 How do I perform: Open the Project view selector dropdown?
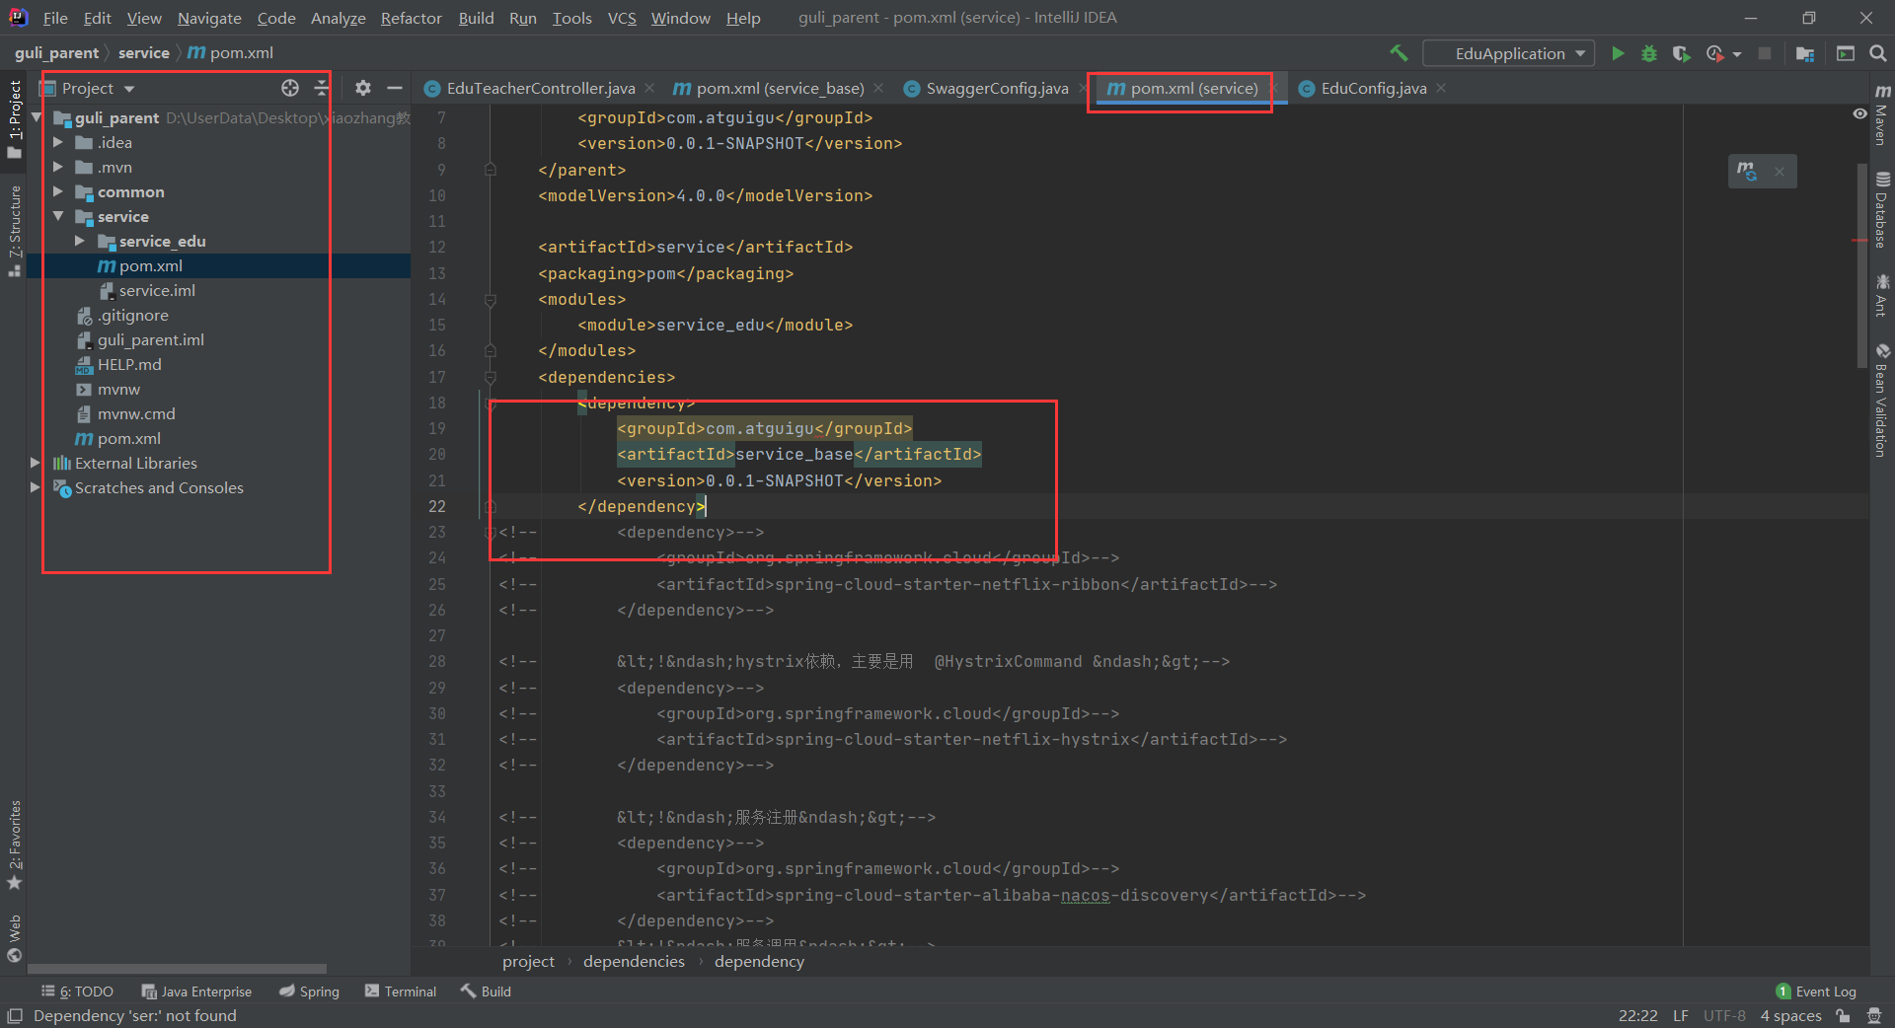[x=98, y=88]
